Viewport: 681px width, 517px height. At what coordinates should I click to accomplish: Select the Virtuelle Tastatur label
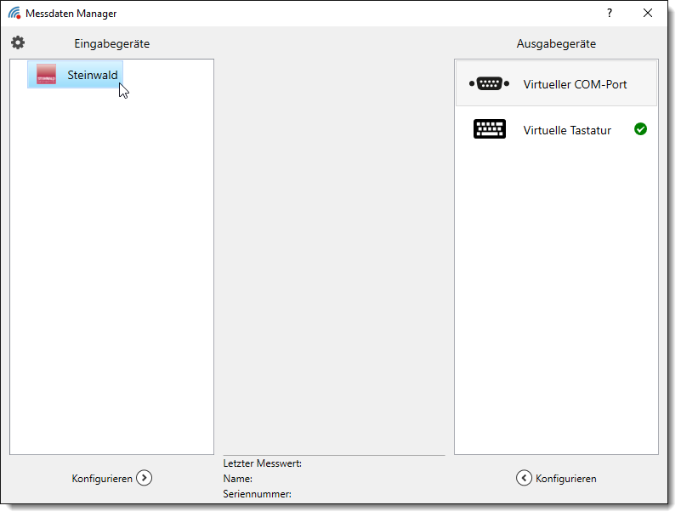[567, 130]
